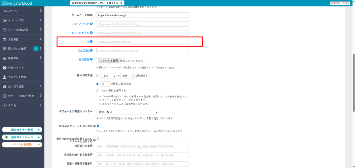The image size is (355, 168).
Task: Click help icon beside 配信可否フォームを表示する
Action: 94,126
